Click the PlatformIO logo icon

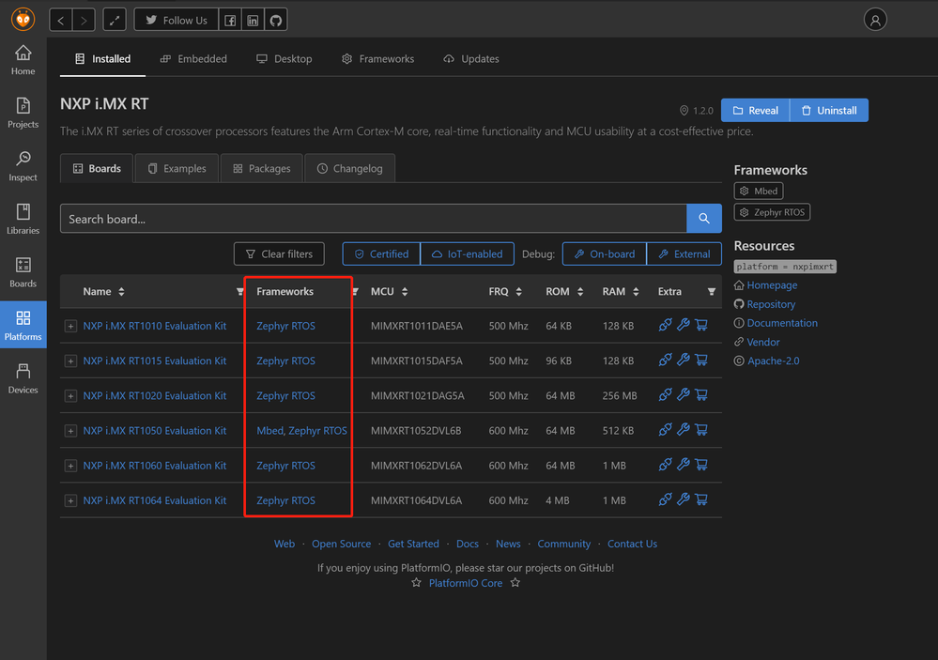pos(23,19)
